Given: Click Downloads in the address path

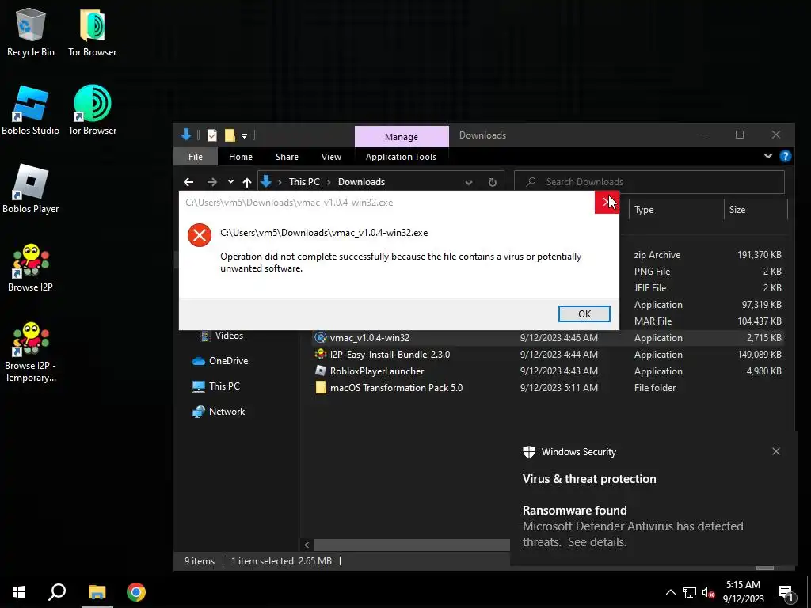Looking at the screenshot, I should coord(361,182).
